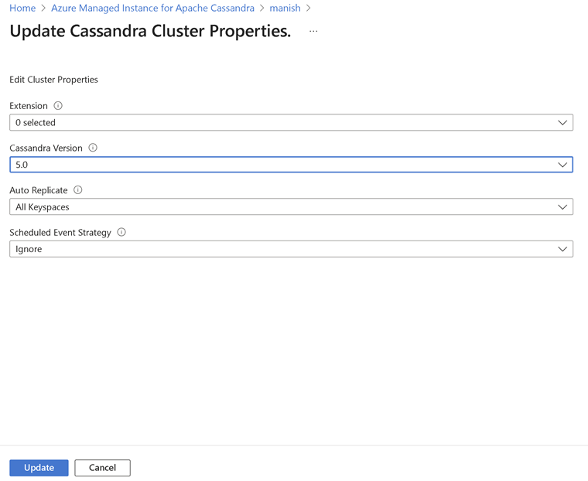Click the Edit Cluster Properties text
The height and width of the screenshot is (481, 588).
pos(53,80)
